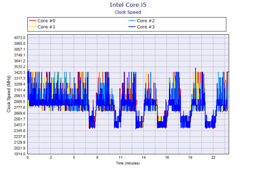Image resolution: width=256 pixels, height=171 pixels.
Task: Click the Clock Speed subtitle
Action: point(128,12)
